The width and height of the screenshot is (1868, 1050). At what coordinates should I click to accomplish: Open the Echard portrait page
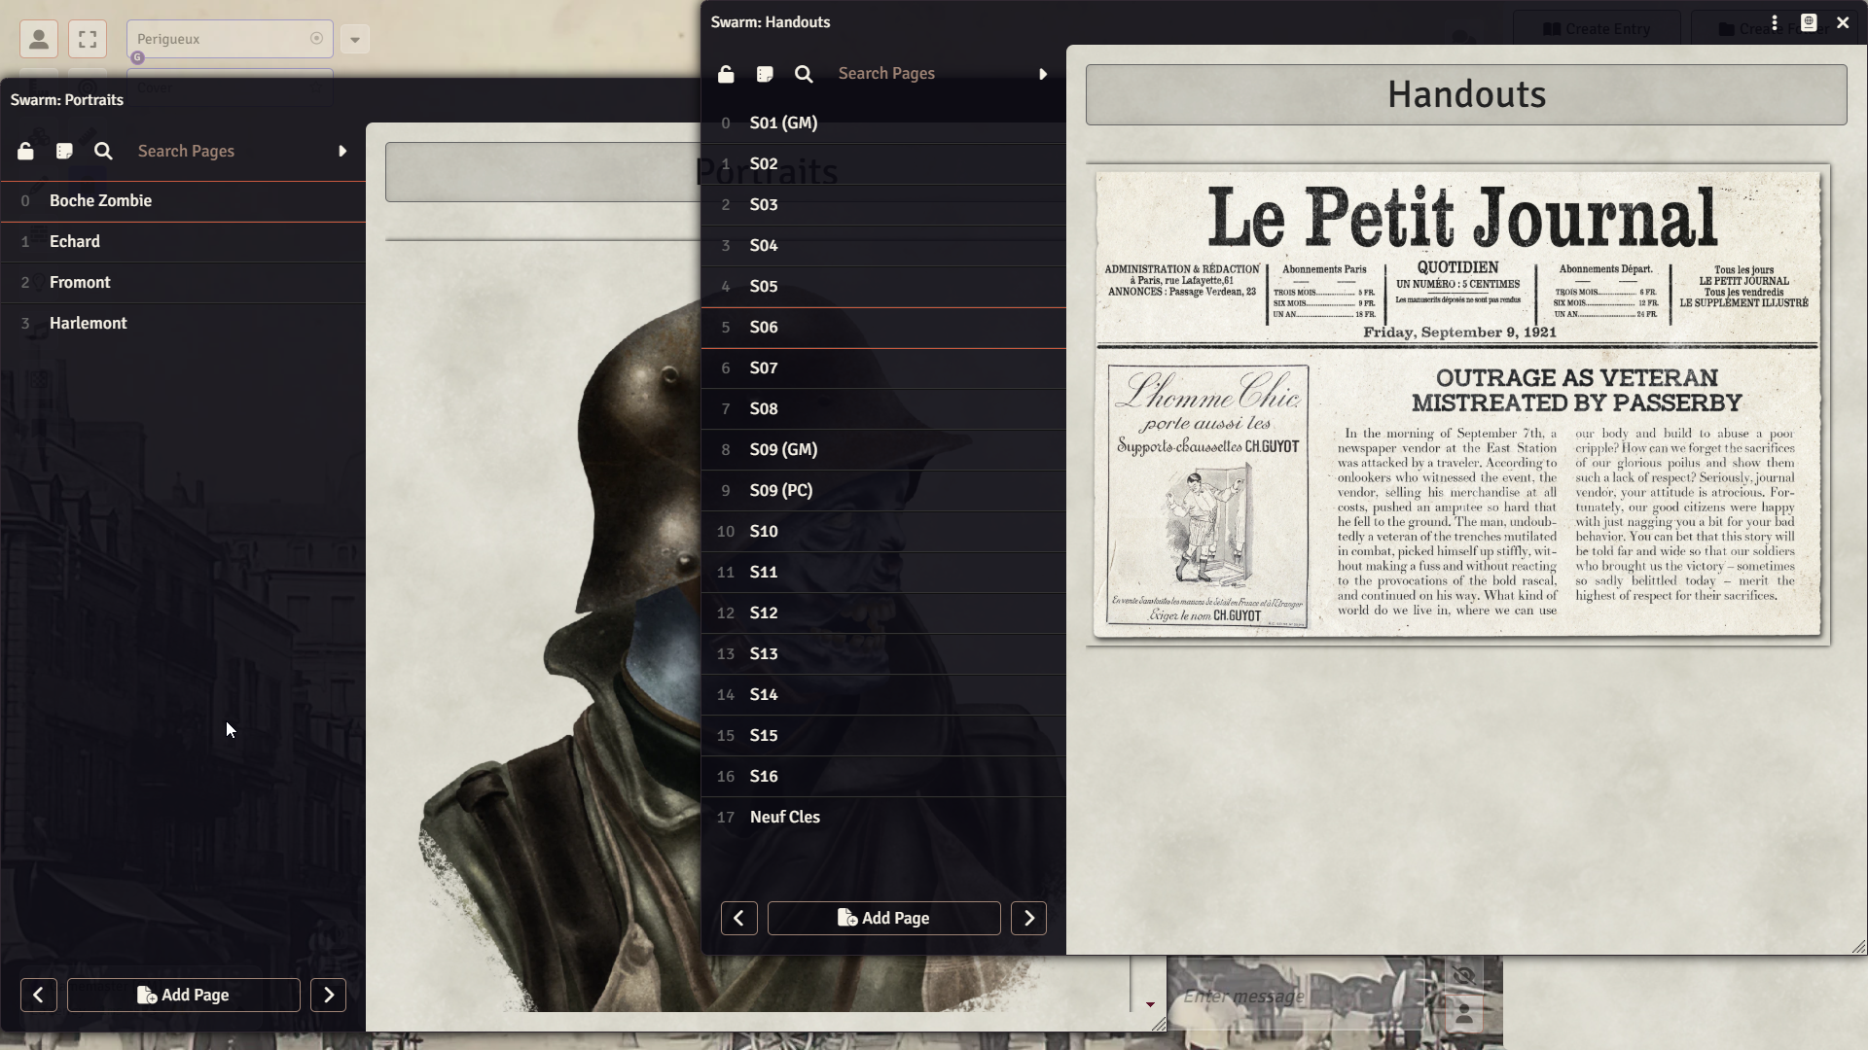pyautogui.click(x=183, y=242)
